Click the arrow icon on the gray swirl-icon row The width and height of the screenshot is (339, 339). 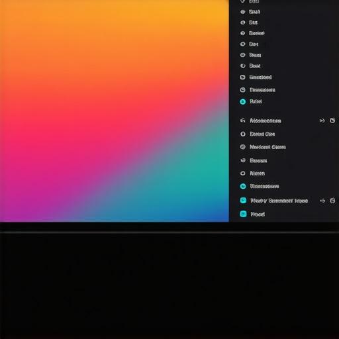[322, 121]
